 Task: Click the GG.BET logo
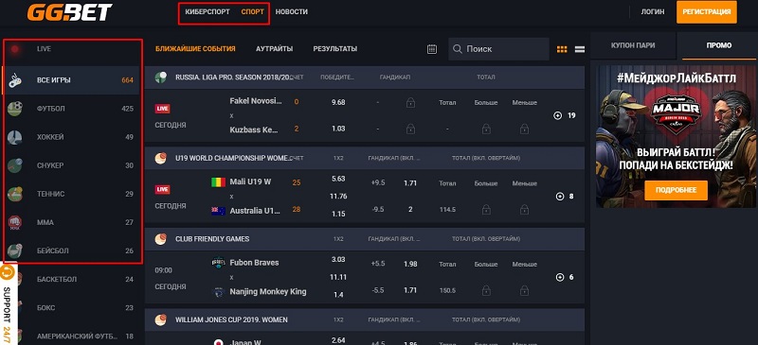click(69, 12)
